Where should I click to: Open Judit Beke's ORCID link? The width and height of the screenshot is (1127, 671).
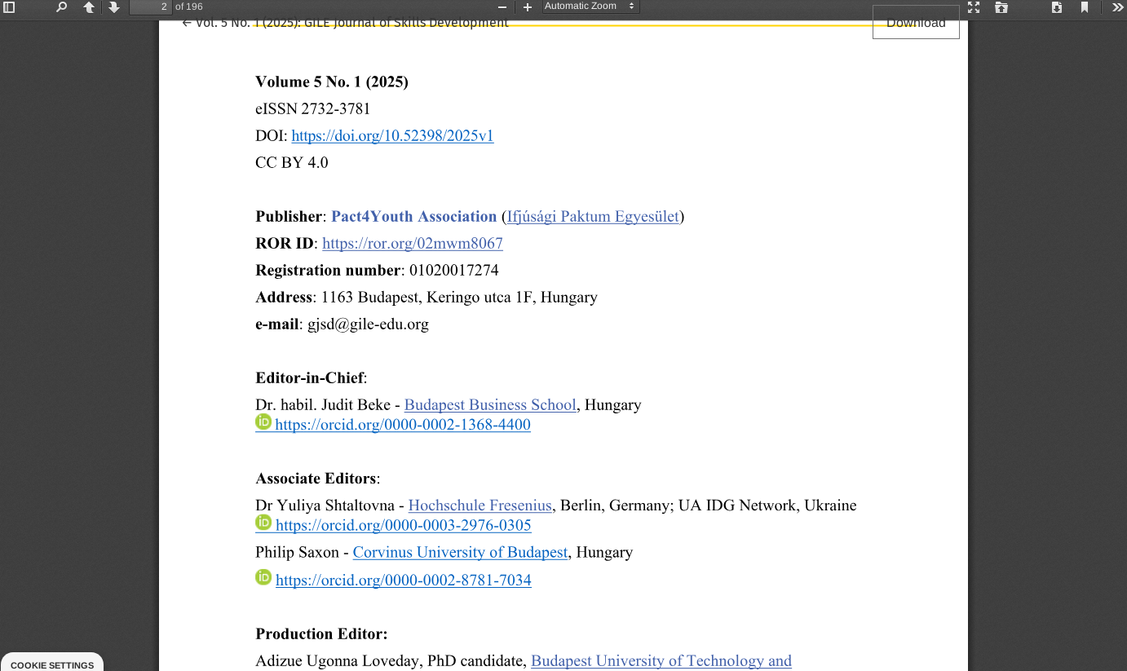(x=403, y=425)
